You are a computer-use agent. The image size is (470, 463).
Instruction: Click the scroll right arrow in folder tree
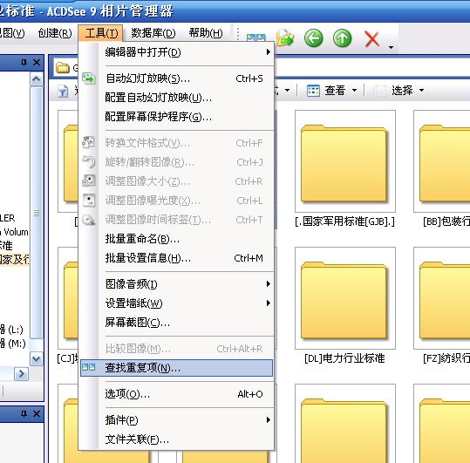tap(21, 374)
